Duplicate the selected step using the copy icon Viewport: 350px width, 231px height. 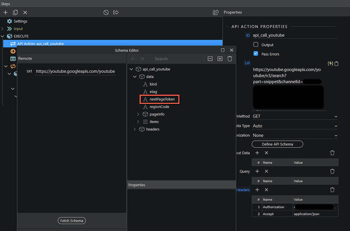click(15, 12)
